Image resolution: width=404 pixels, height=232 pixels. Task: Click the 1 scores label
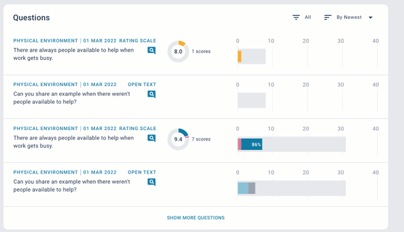point(201,52)
